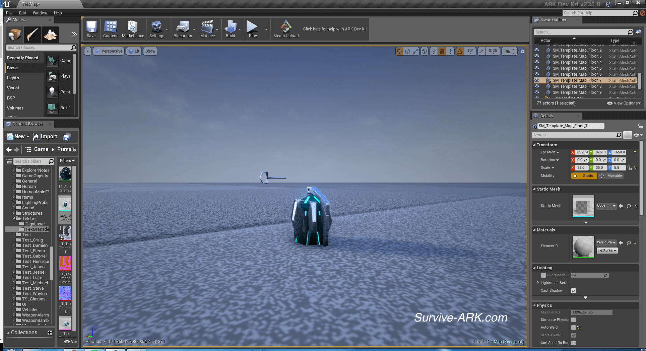Navigate back in the Content Browser

[9, 149]
